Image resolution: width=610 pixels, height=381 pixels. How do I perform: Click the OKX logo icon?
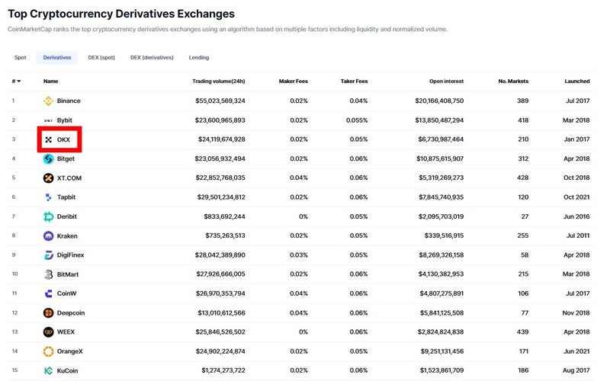click(48, 139)
